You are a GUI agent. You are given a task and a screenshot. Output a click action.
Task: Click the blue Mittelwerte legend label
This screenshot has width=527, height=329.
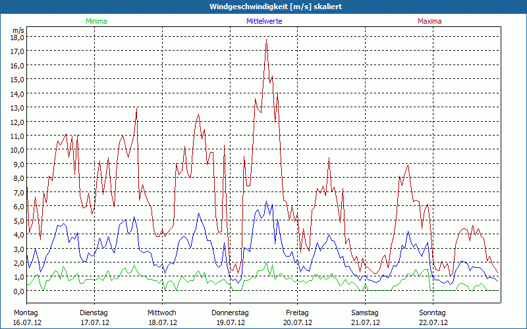[x=264, y=21]
